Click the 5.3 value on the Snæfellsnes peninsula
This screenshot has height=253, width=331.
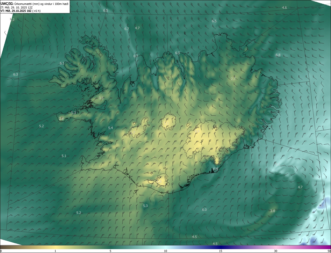[x=73, y=113]
